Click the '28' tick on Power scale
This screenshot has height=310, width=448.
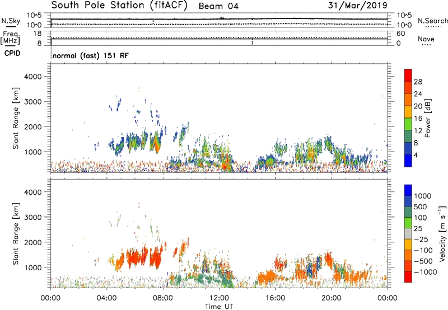click(418, 82)
